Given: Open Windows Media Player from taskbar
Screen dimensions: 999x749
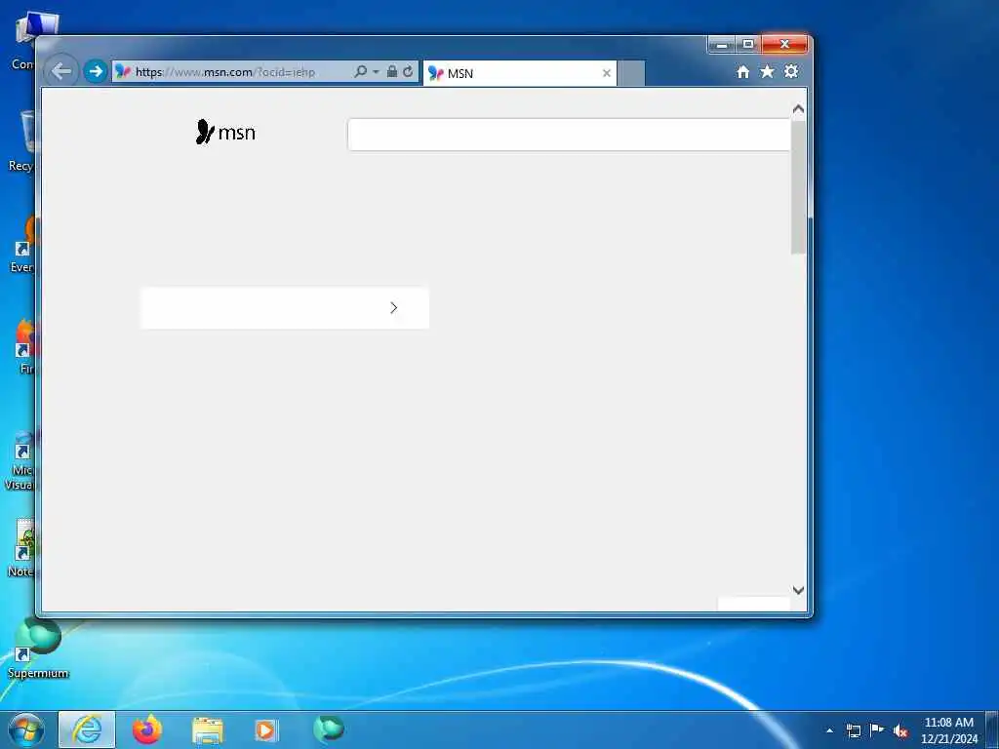Looking at the screenshot, I should point(265,730).
